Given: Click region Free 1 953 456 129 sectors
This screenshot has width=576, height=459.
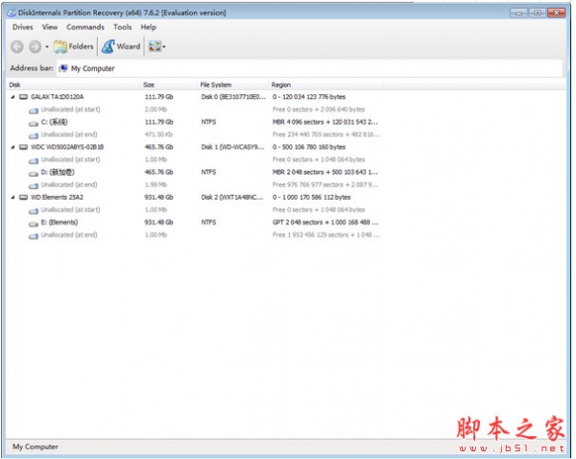Looking at the screenshot, I should point(325,235).
